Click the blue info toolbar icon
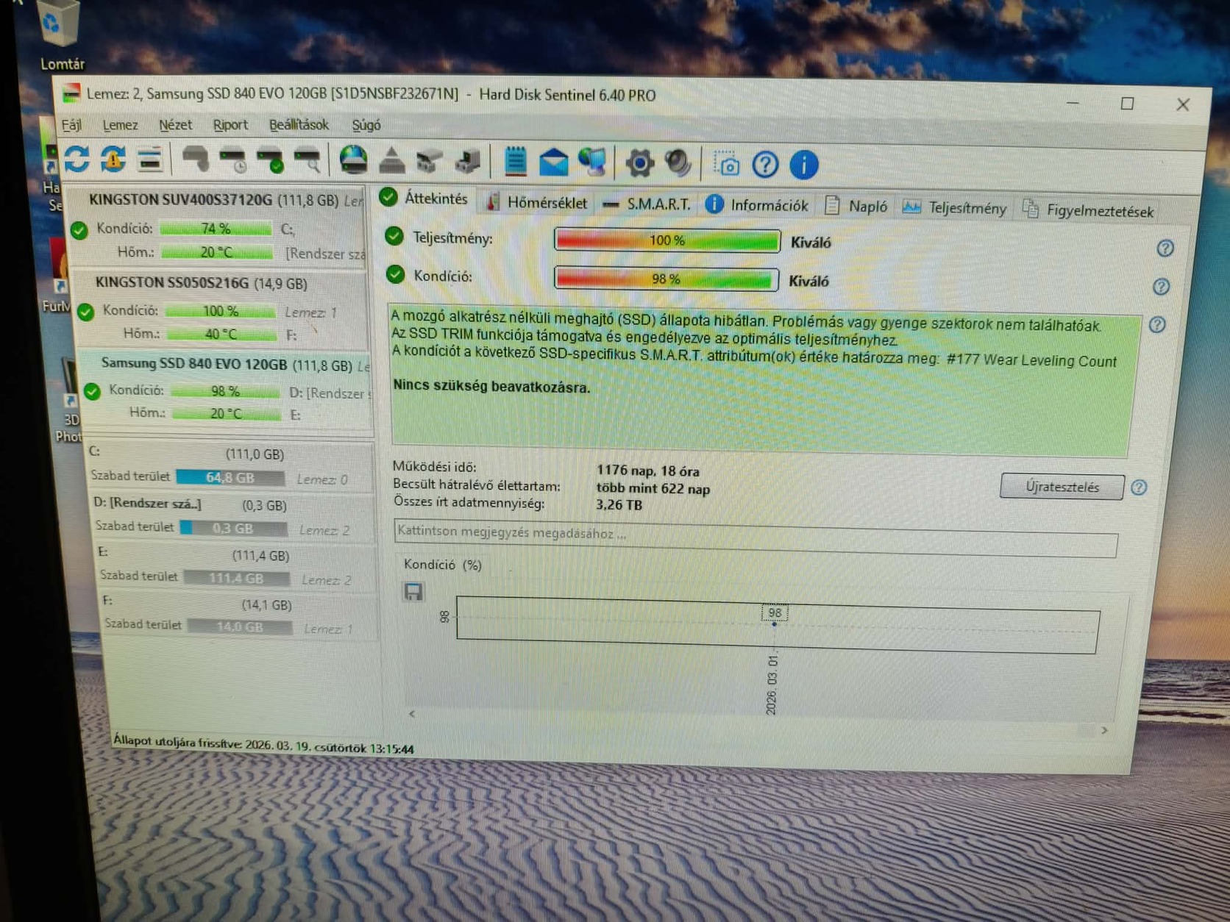Image resolution: width=1230 pixels, height=922 pixels. 803,165
